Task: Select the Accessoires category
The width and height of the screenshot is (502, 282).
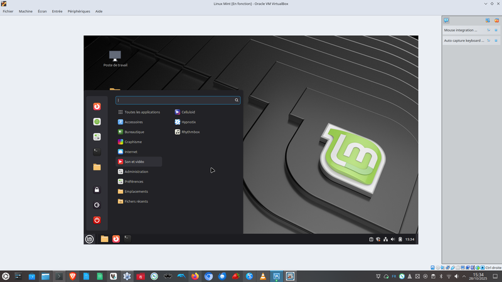Action: tap(133, 122)
